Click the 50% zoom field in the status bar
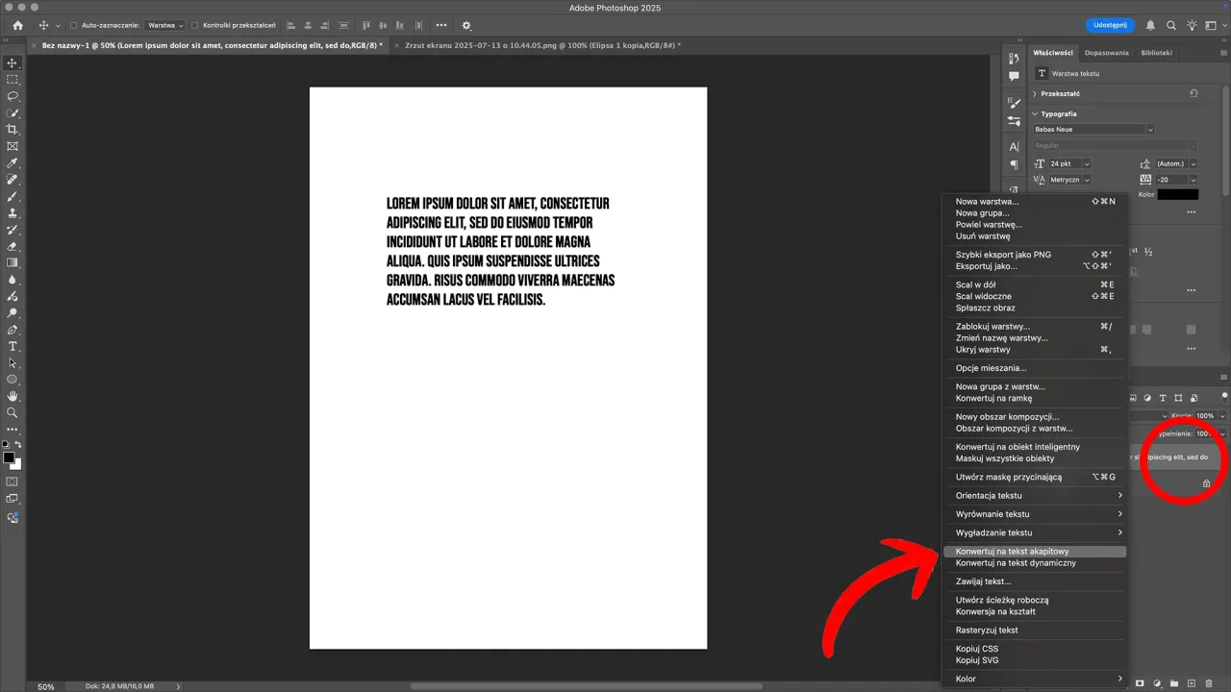 click(x=44, y=686)
